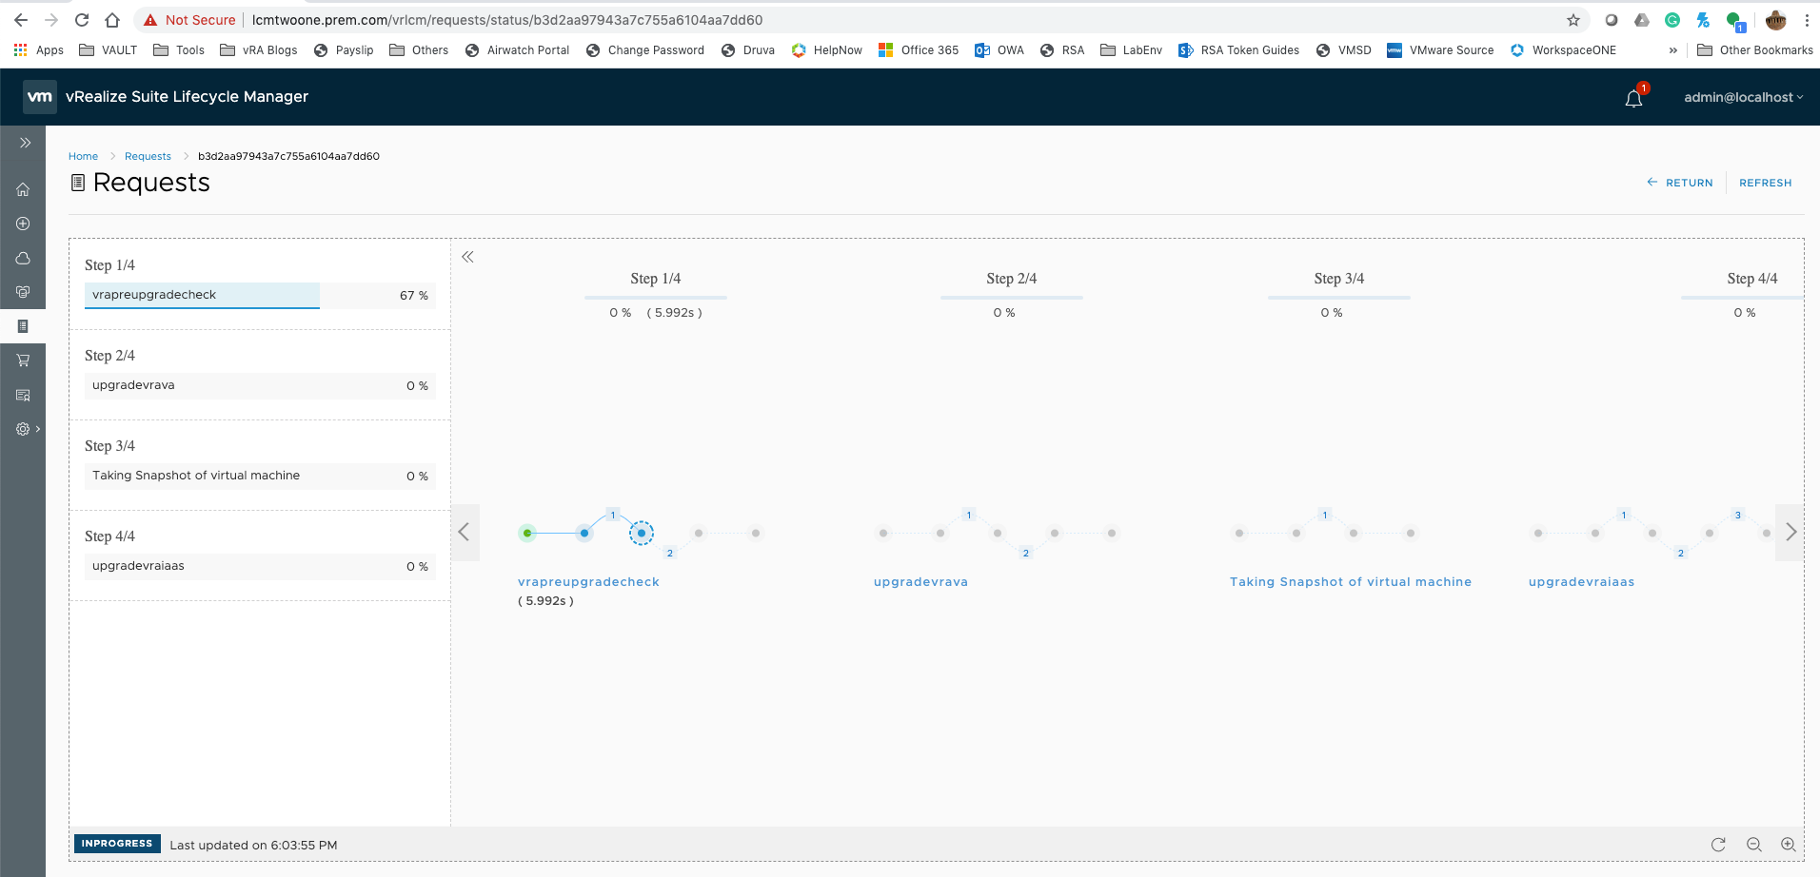This screenshot has width=1820, height=877.
Task: Collapse the steps panel with the double left arrows
Action: [x=467, y=257]
